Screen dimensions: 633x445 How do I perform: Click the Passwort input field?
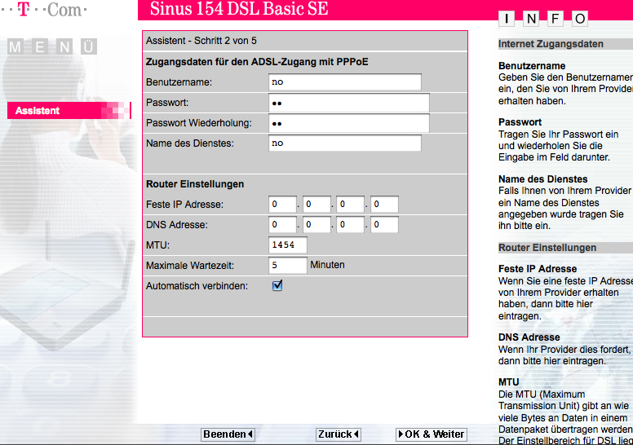click(349, 103)
